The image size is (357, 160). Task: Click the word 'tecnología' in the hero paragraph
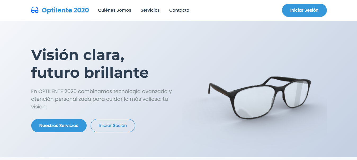tap(127, 92)
